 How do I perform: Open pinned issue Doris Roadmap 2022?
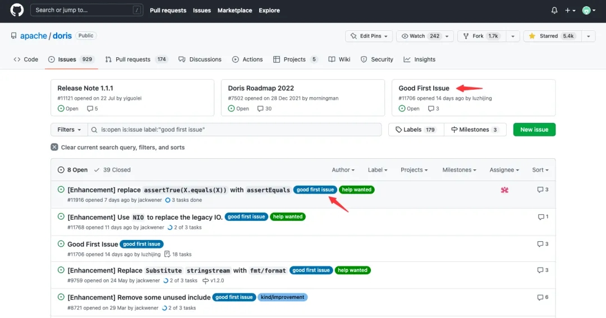pyautogui.click(x=261, y=88)
